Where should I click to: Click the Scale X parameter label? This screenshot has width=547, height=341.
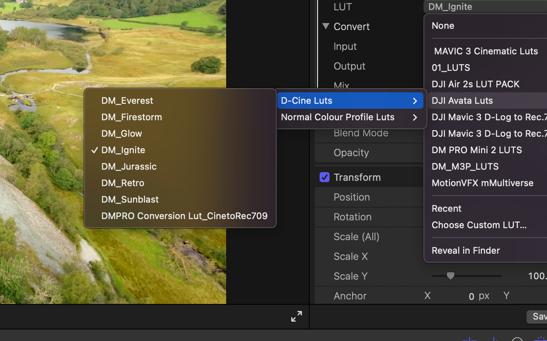[351, 257]
